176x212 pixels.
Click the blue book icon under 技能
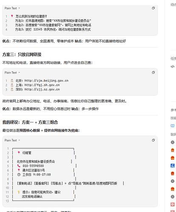coord(173,126)
